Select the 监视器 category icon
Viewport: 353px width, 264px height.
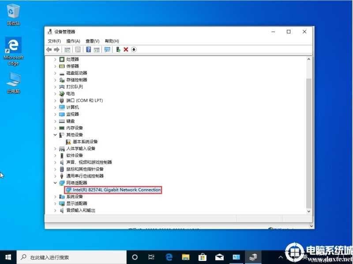coord(62,114)
